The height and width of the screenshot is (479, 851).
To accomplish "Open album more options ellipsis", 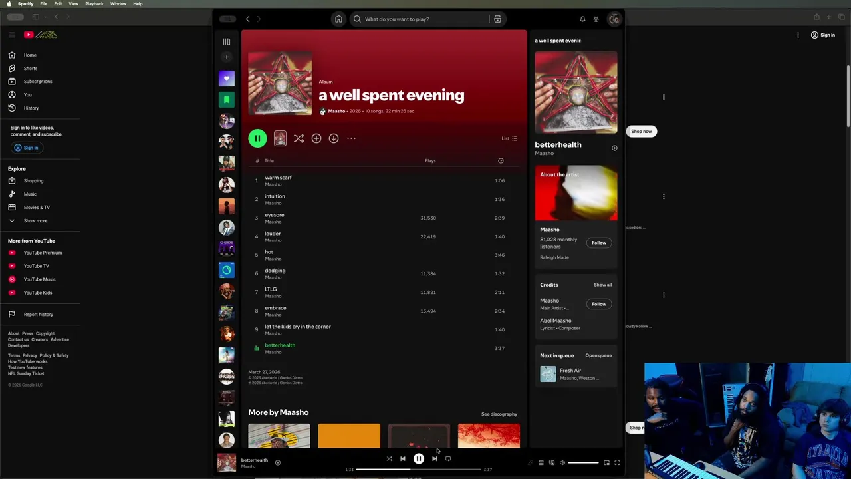I will [351, 138].
